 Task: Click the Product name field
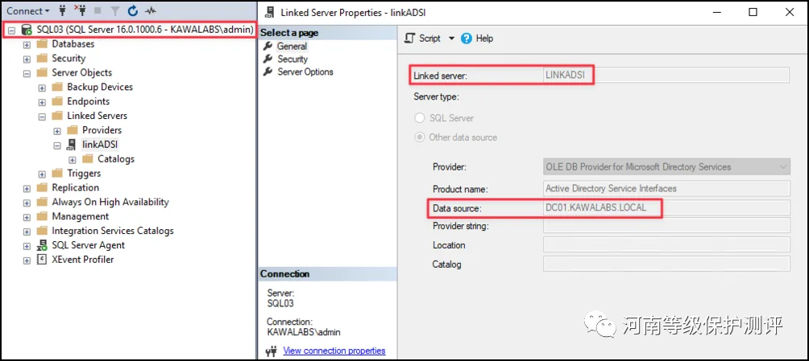point(666,188)
